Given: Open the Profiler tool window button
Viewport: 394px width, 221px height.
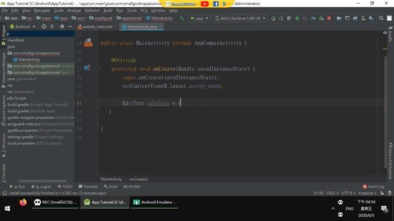Looking at the screenshot, I should pos(132,187).
